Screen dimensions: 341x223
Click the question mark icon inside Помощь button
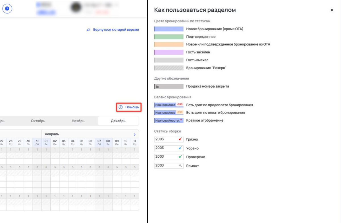(x=120, y=107)
